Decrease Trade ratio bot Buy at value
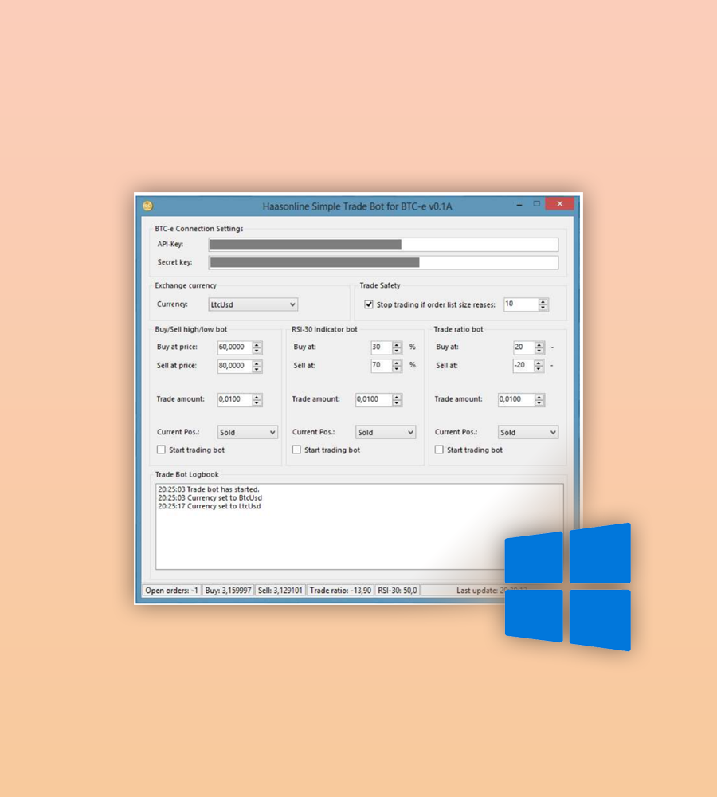The height and width of the screenshot is (797, 717). point(539,351)
